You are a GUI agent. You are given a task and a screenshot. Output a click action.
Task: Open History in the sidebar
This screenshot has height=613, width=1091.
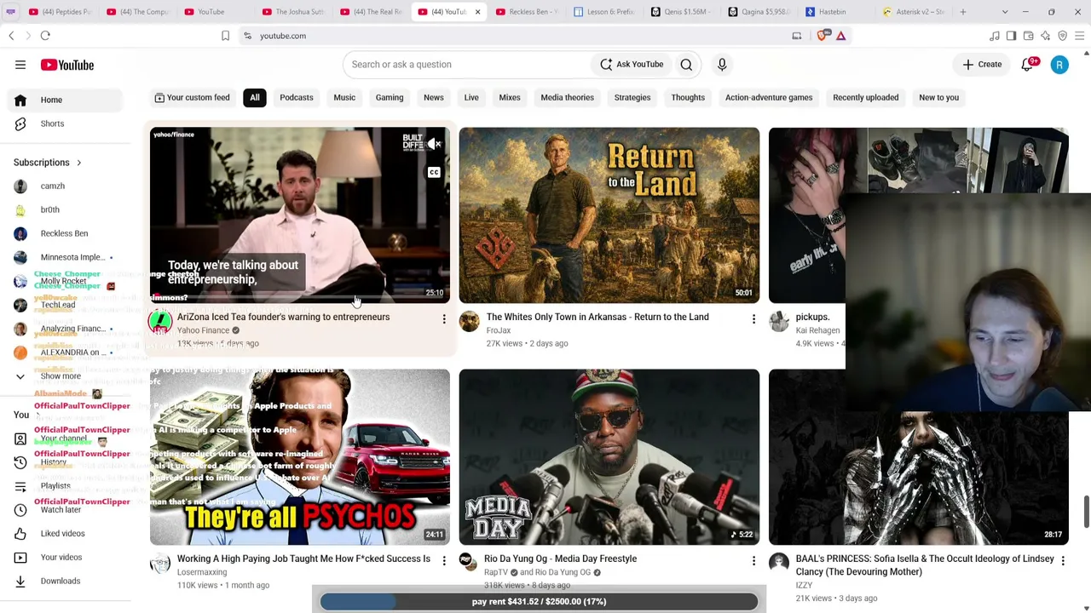point(53,462)
